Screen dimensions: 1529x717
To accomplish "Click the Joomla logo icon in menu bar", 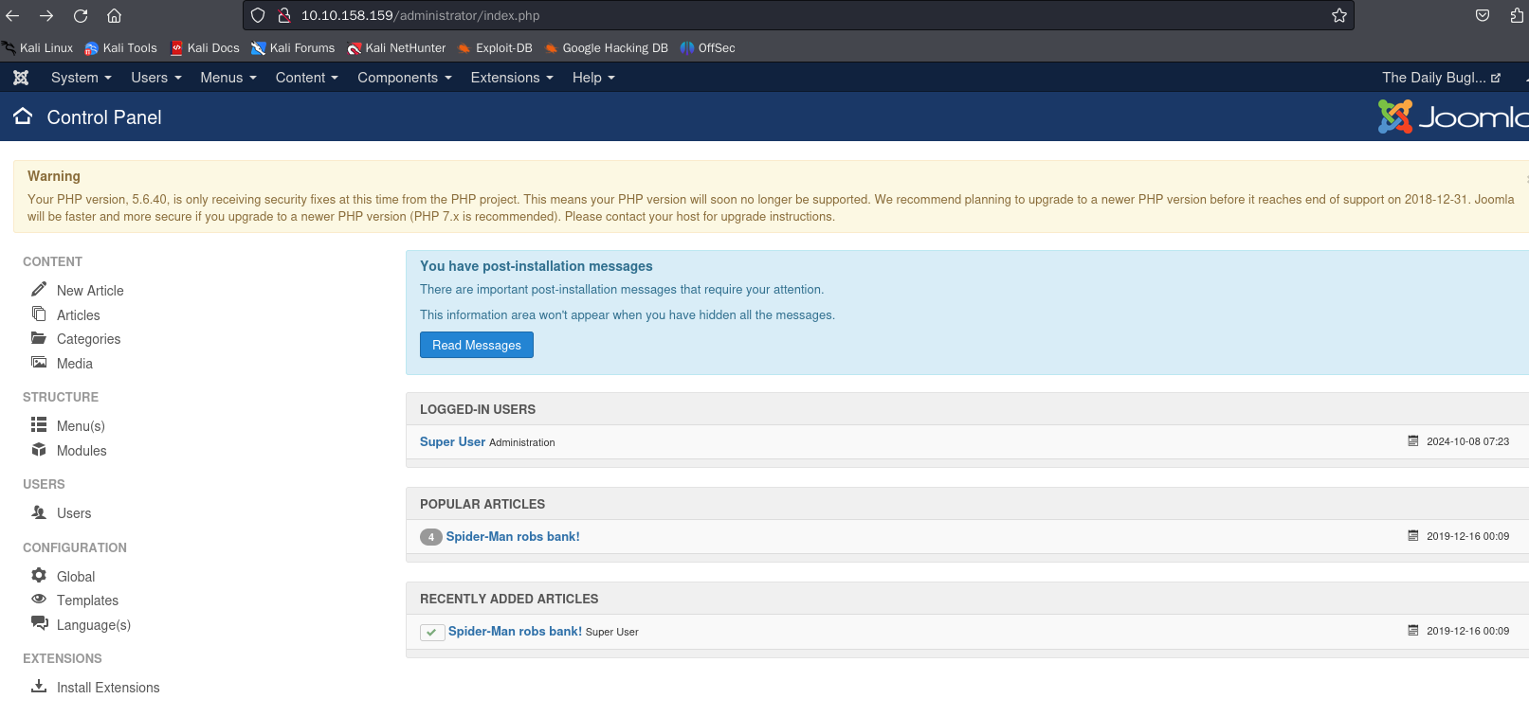I will click(21, 78).
